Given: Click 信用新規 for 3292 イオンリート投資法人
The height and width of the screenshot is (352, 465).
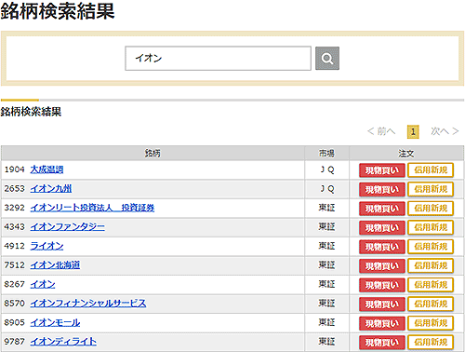Looking at the screenshot, I should [x=431, y=209].
